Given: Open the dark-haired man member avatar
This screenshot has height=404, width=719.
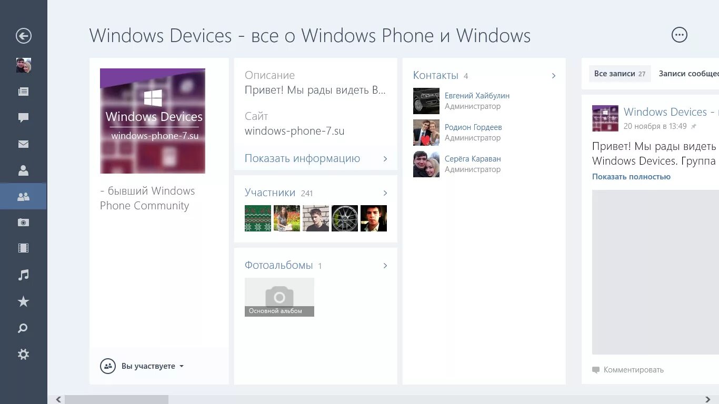Looking at the screenshot, I should (374, 218).
